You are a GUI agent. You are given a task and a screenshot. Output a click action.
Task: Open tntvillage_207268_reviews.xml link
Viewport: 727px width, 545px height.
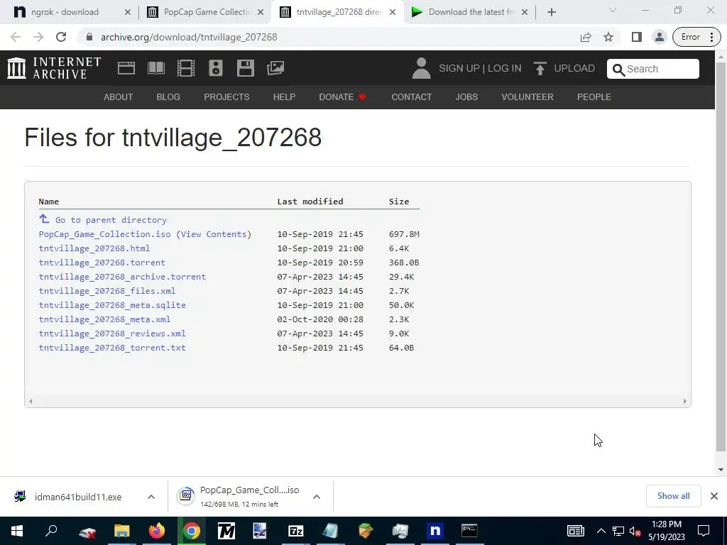point(112,334)
